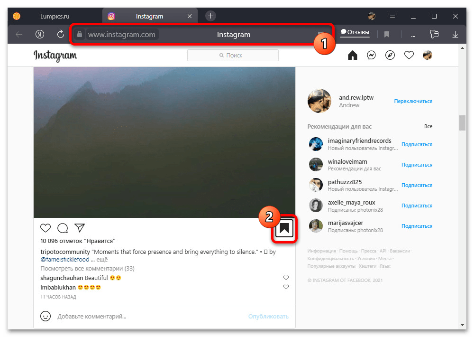Open a new browser tab

pos(211,16)
